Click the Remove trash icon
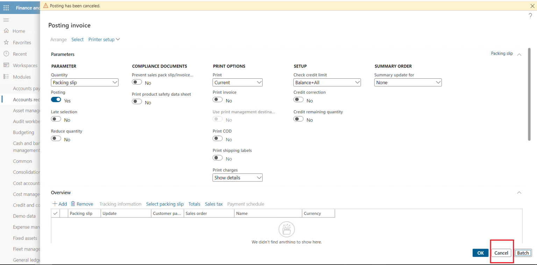The height and width of the screenshot is (265, 537). coord(73,203)
